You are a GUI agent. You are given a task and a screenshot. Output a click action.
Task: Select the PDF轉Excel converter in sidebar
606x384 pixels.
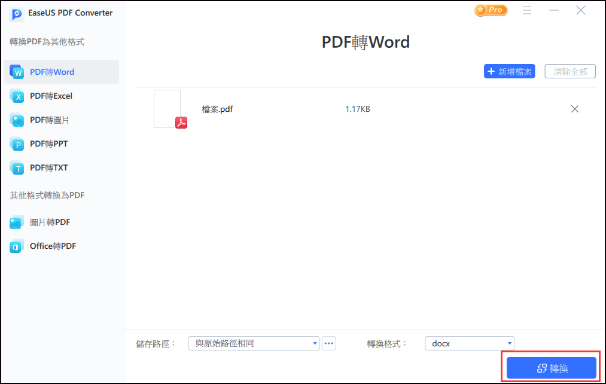51,96
